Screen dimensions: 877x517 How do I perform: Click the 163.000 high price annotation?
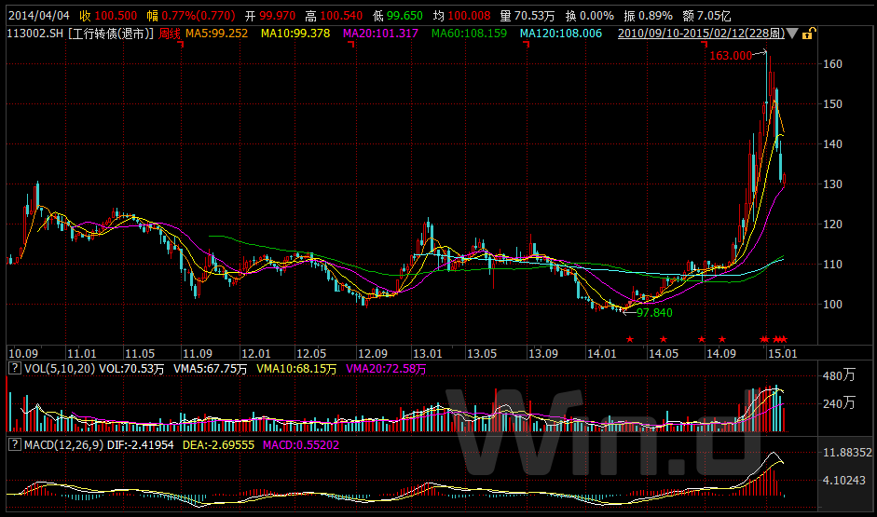(731, 56)
